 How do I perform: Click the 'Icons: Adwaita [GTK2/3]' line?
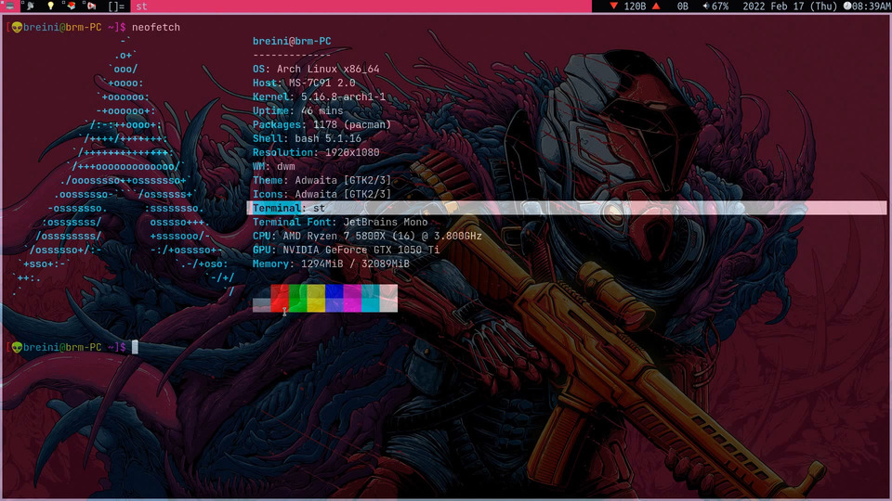(x=322, y=194)
